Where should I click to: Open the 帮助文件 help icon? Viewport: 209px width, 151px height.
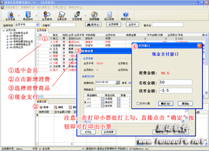tap(126, 16)
